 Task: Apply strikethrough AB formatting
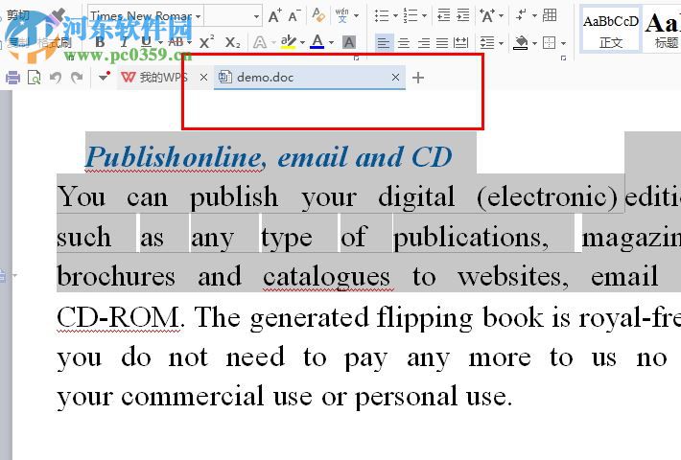tap(176, 42)
